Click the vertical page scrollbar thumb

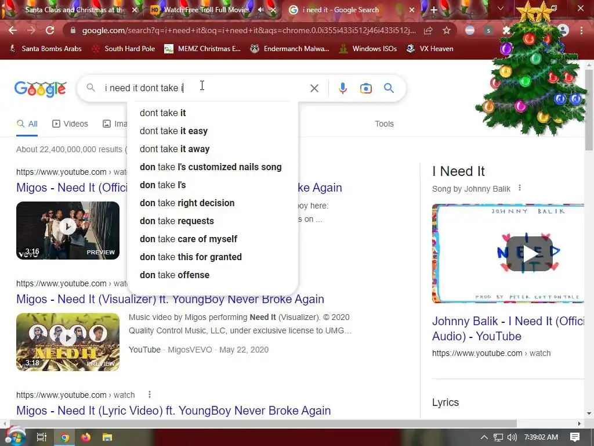point(589,110)
